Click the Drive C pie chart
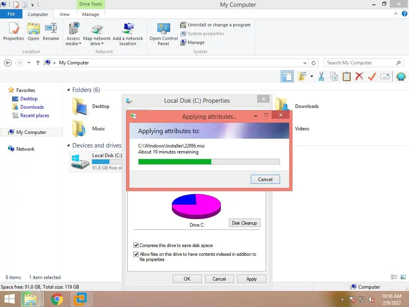 (x=196, y=206)
